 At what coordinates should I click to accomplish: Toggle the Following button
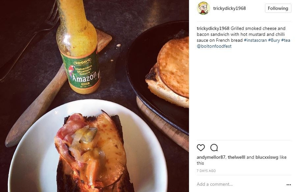pos(278,8)
